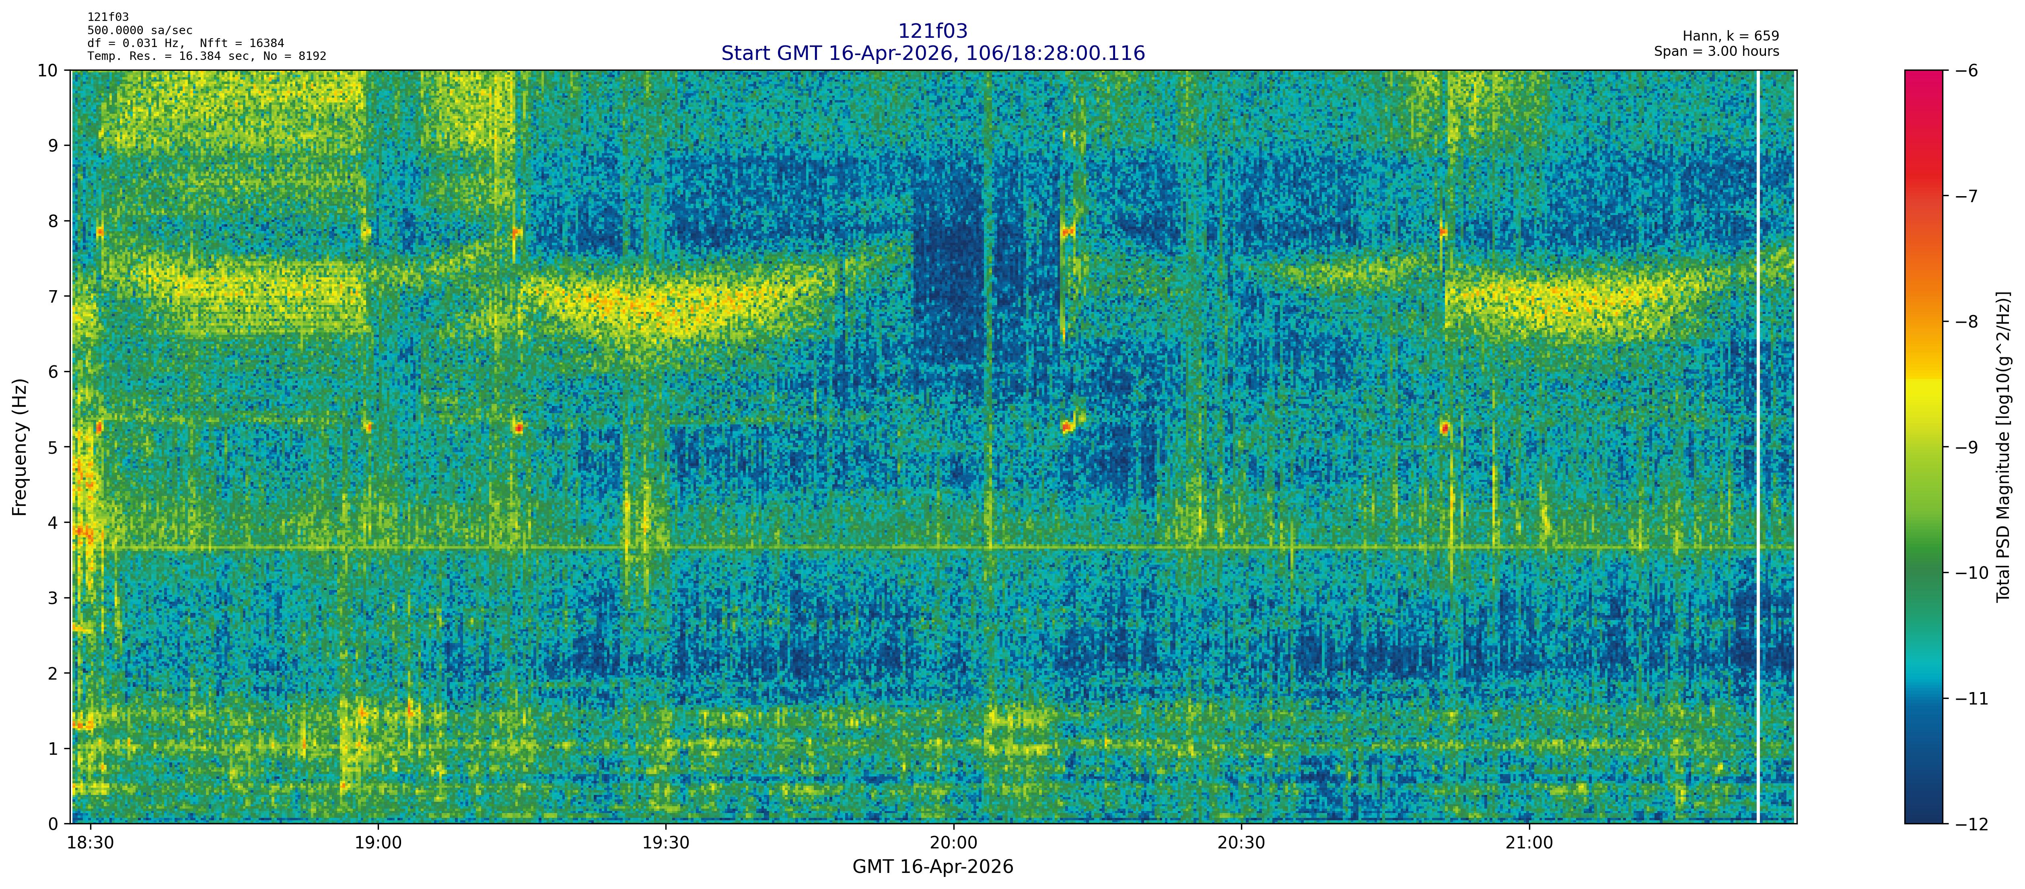Click the 10 Hz tick on the frequency axis
The width and height of the screenshot is (2025, 889).
47,71
